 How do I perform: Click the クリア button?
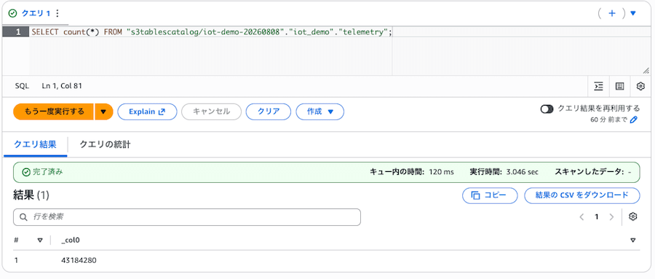tap(269, 111)
